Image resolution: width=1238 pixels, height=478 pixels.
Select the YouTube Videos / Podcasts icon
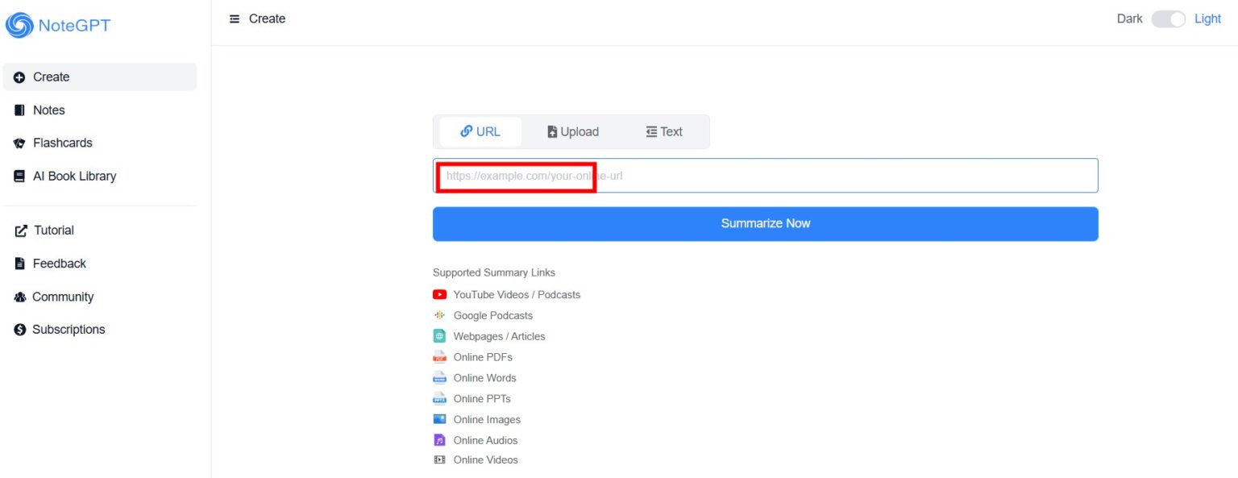click(x=440, y=294)
